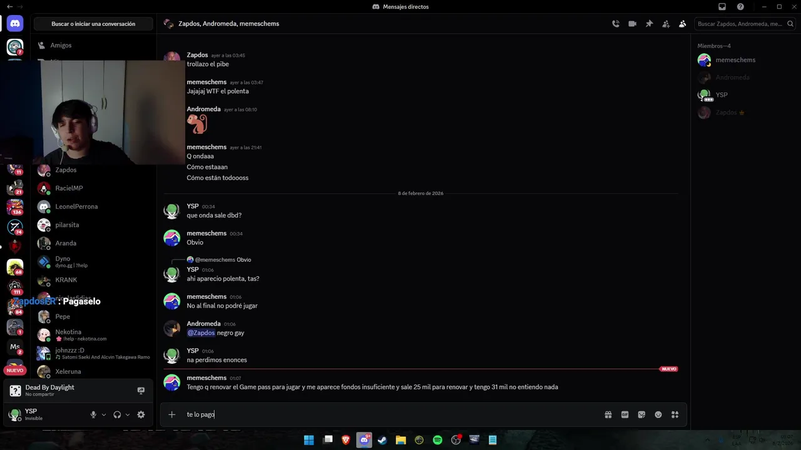Go back with the arrow in title bar
801x450 pixels.
tap(9, 6)
